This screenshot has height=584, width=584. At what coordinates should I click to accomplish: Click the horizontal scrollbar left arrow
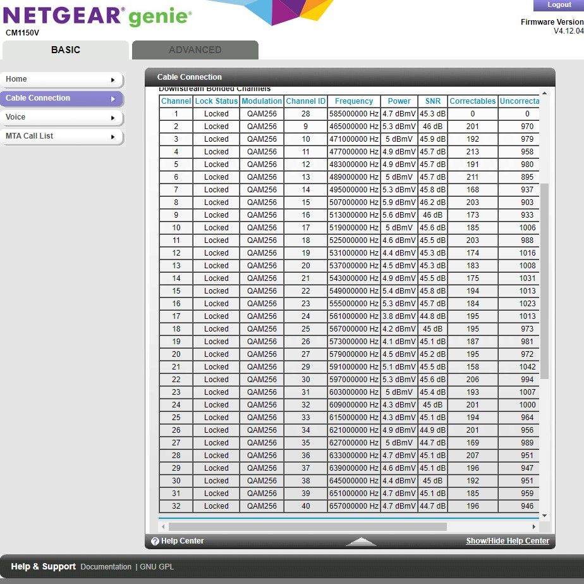[164, 526]
